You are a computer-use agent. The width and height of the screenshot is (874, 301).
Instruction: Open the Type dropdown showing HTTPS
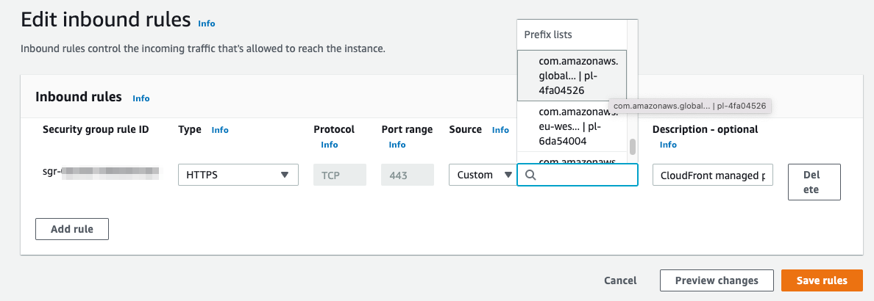pos(238,175)
